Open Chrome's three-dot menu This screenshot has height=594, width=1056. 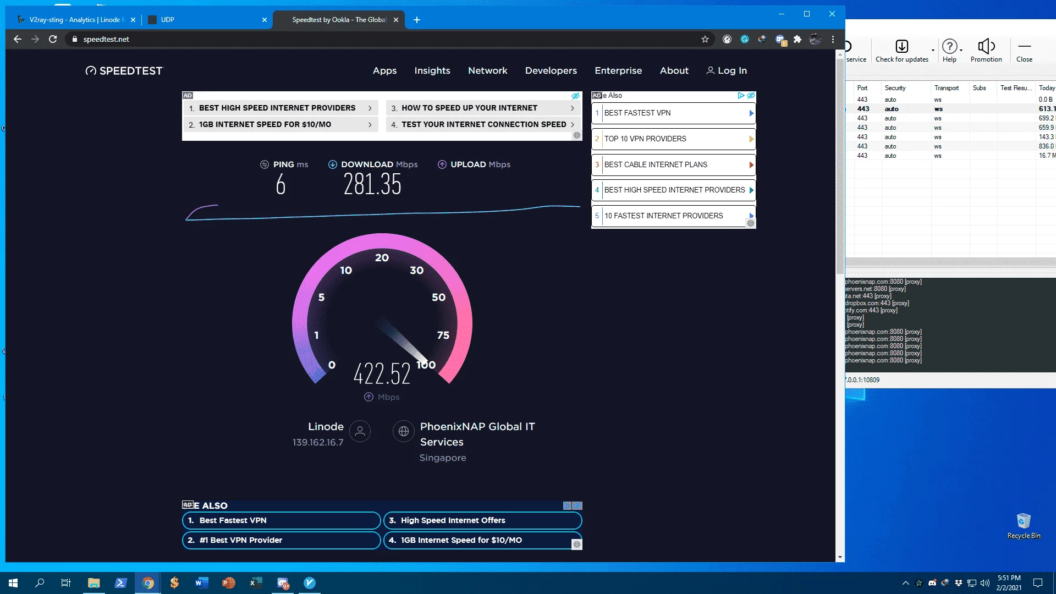[x=833, y=39]
